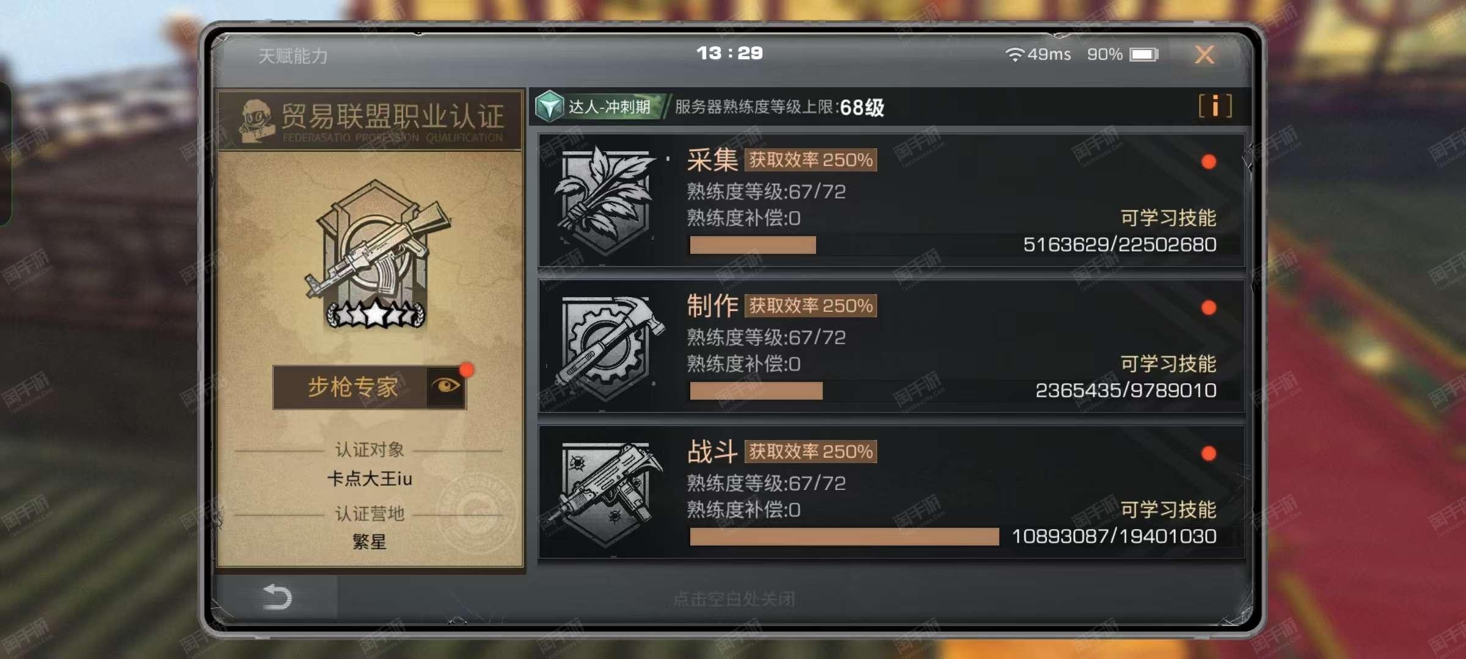1466x659 pixels.
Task: Click the 步枪专家 title button
Action: point(352,387)
